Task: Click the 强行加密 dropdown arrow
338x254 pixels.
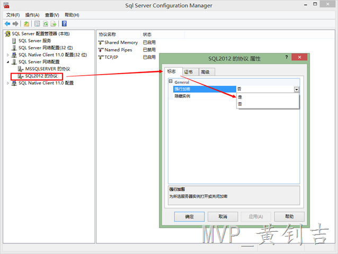Action: point(297,89)
